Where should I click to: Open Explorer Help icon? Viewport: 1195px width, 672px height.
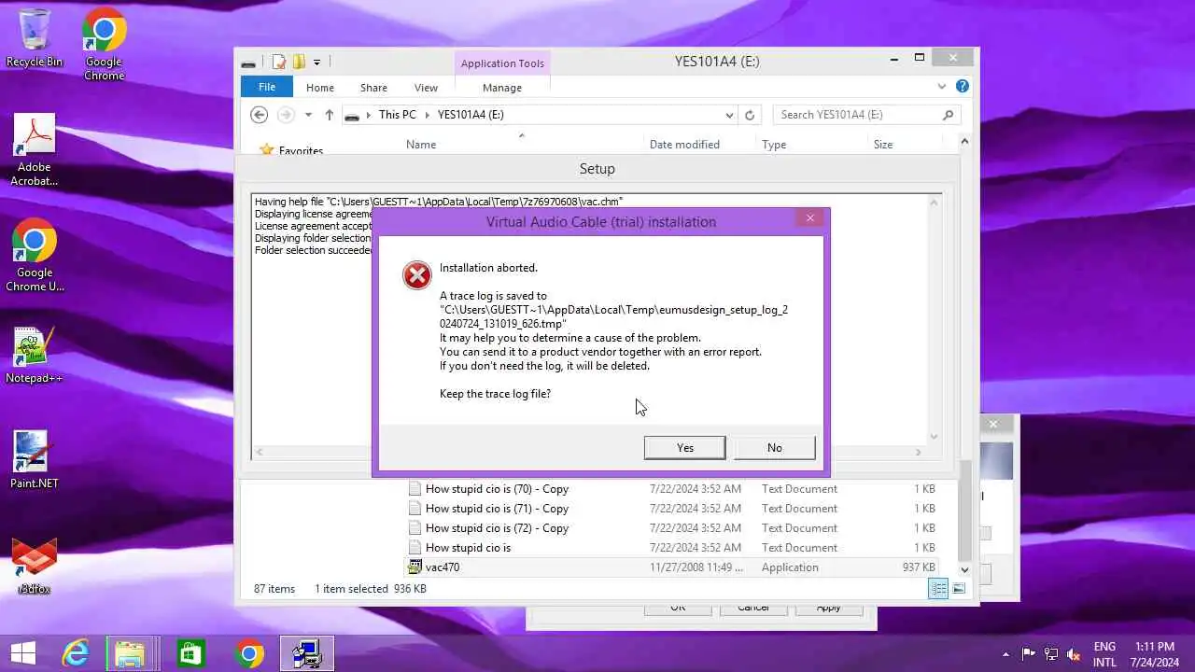[963, 86]
